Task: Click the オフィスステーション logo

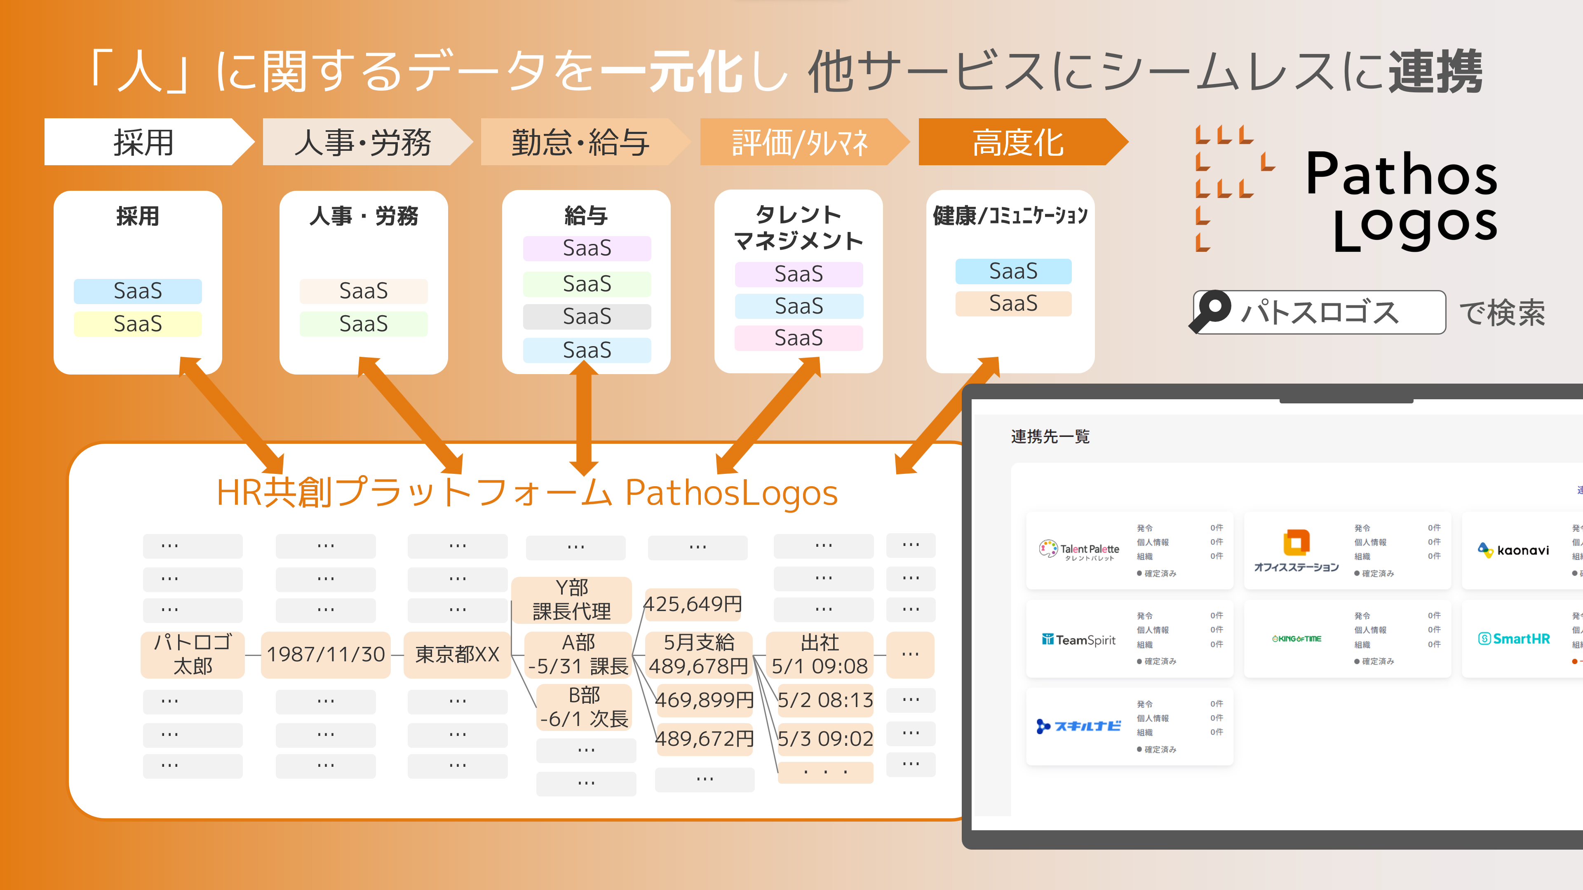Action: point(1296,550)
